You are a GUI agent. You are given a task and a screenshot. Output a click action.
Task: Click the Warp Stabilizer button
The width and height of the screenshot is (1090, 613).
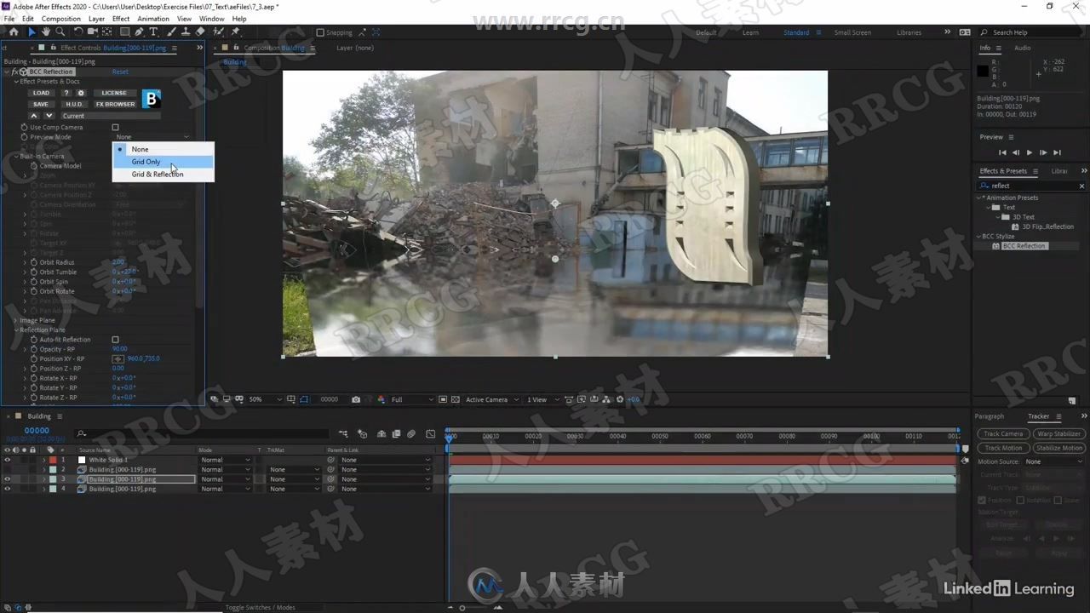(1058, 433)
